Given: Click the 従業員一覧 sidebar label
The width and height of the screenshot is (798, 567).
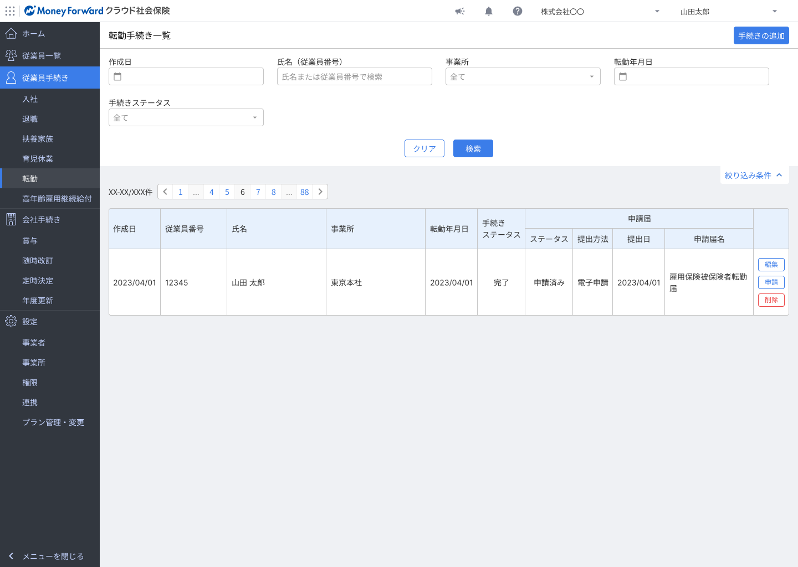Looking at the screenshot, I should pyautogui.click(x=42, y=56).
